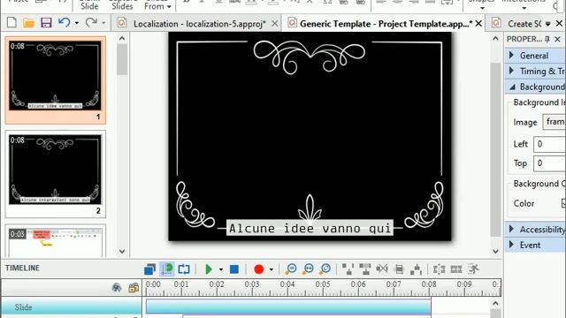This screenshot has height=318, width=566.
Task: Expand the Timing & Transition section
Action: point(511,71)
